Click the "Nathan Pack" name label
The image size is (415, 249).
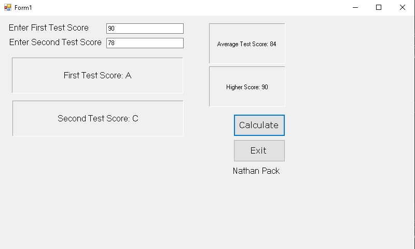pos(256,171)
